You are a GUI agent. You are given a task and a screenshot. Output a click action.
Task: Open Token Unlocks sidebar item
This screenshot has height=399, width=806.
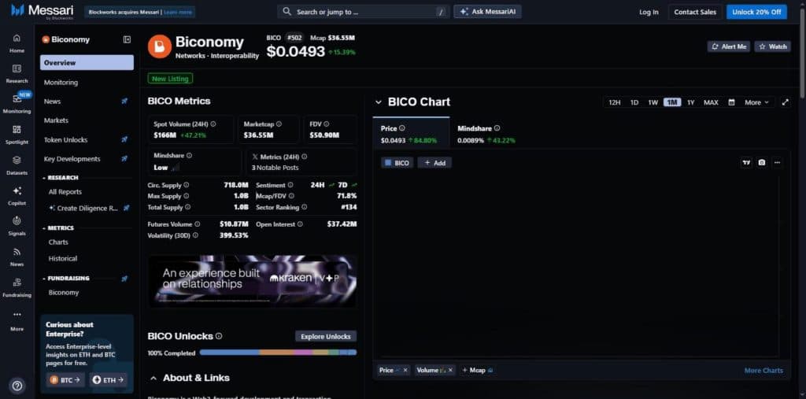(x=87, y=140)
